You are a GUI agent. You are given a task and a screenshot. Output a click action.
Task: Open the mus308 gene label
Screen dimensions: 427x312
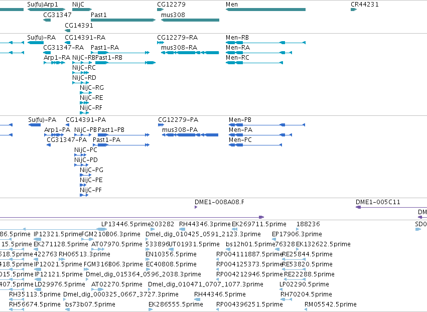(x=173, y=15)
